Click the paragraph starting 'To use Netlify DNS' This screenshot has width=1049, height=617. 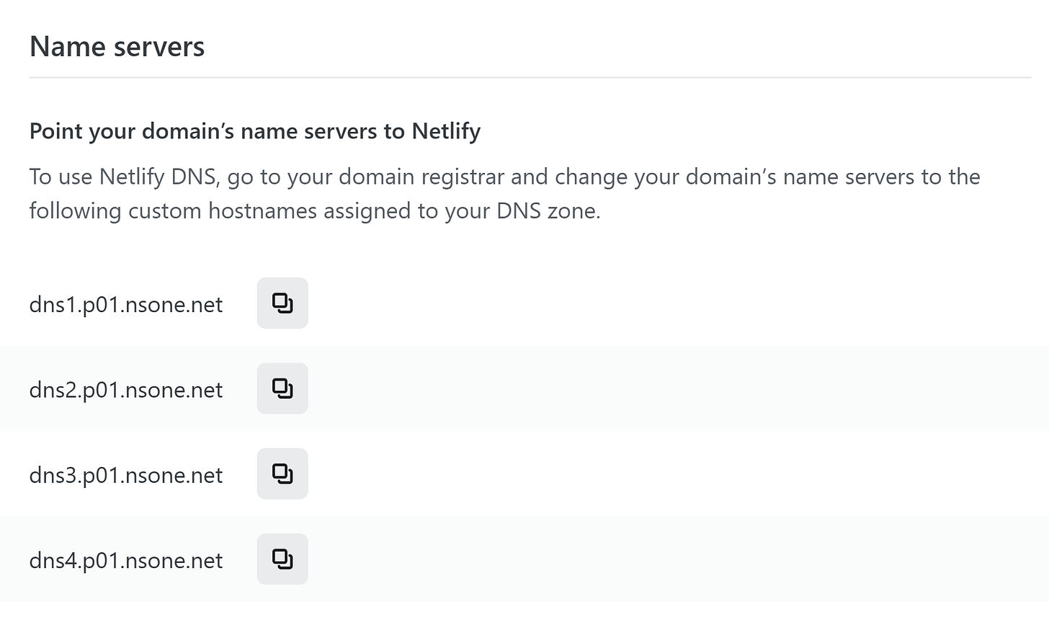point(504,194)
